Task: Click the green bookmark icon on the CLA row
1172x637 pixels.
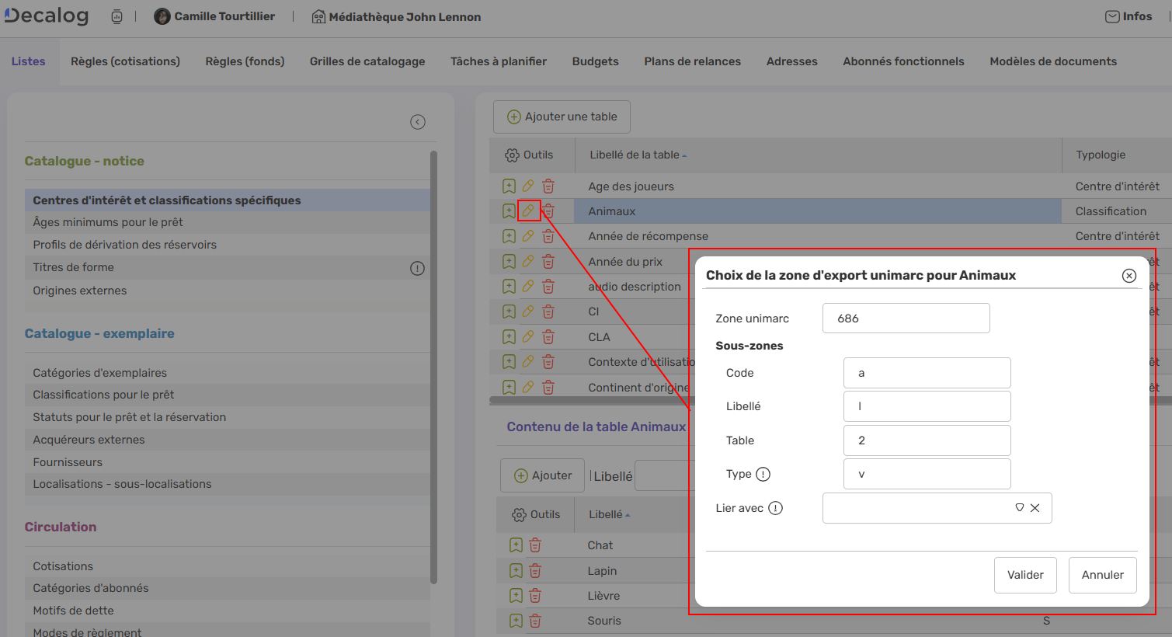Action: pos(509,336)
